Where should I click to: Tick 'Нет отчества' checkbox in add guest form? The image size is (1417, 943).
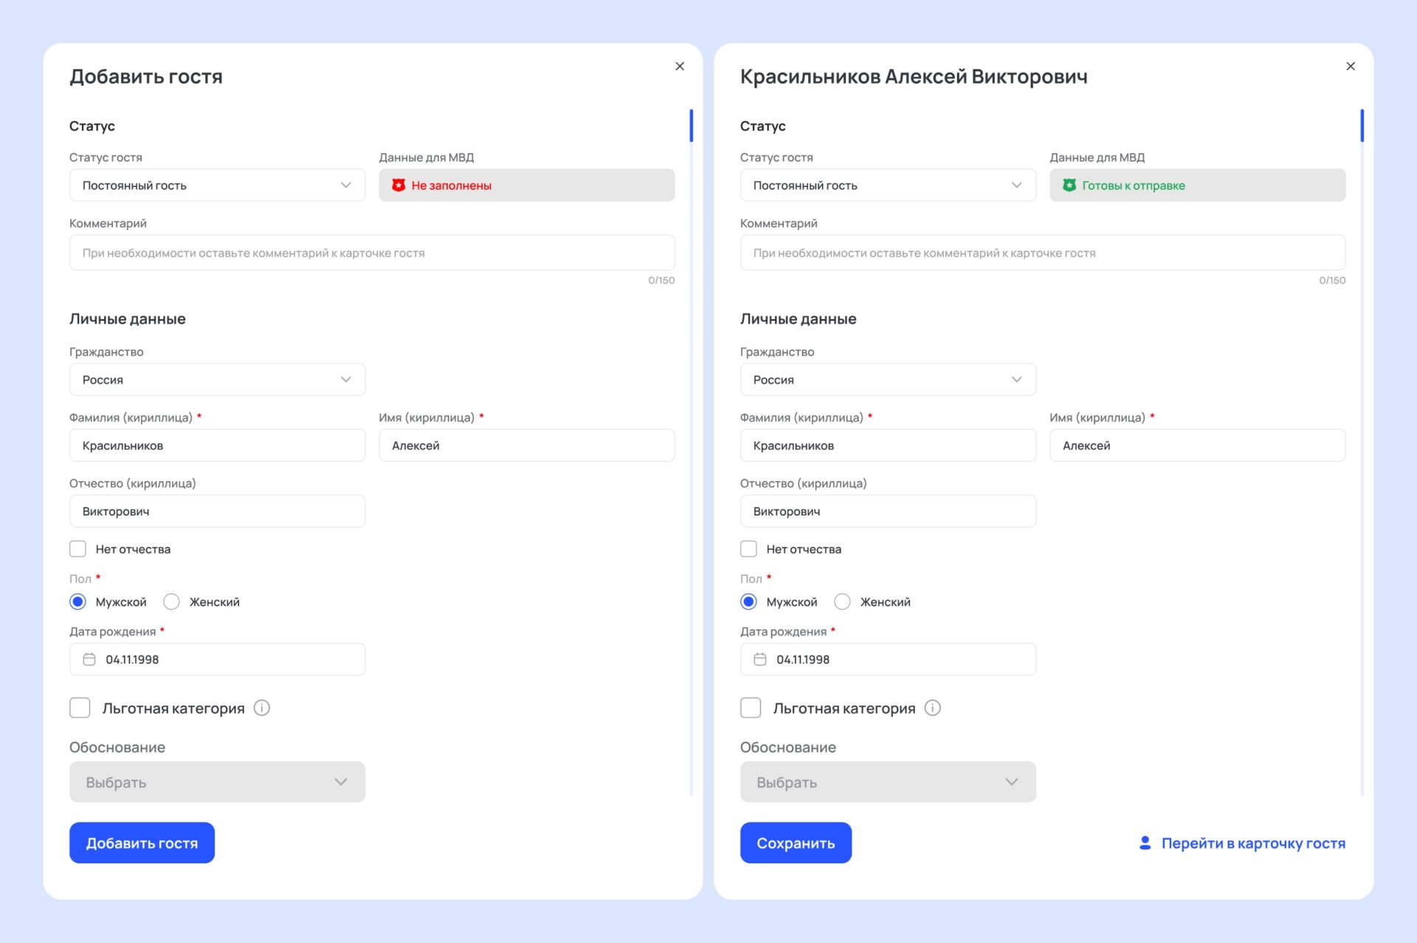pos(78,549)
